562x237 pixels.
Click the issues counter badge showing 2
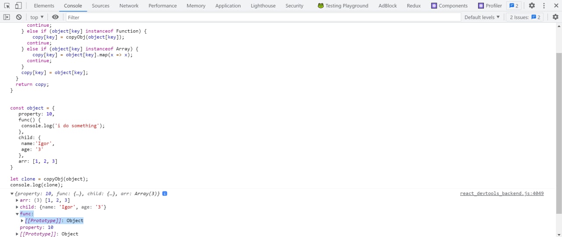[514, 6]
